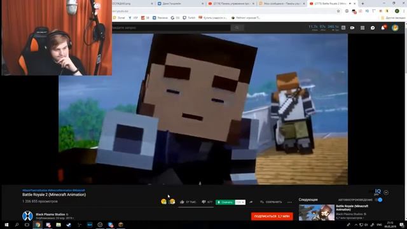Screen dimensions: 407x229
Task: Switch to the fourth browser tab
Action: [x=282, y=4]
